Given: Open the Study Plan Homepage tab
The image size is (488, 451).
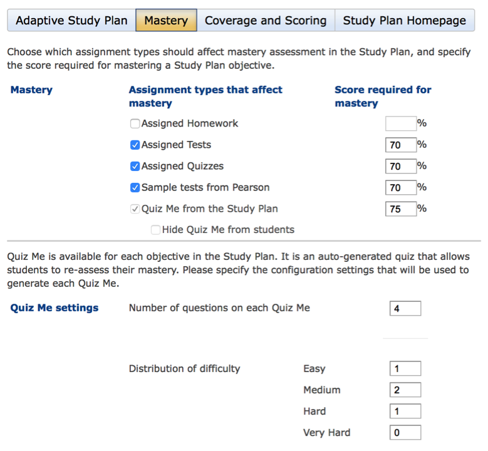Looking at the screenshot, I should click(x=404, y=21).
